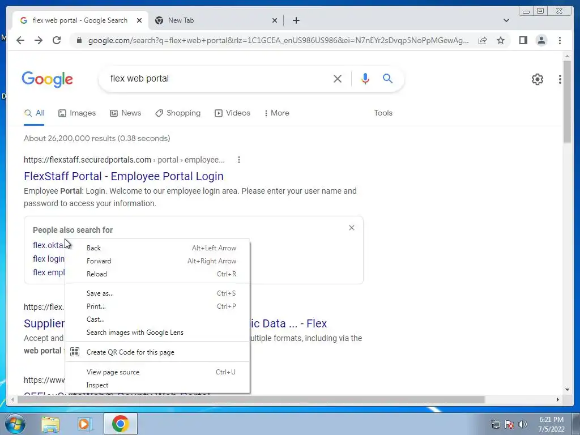
Task: Open tab search chevron
Action: tap(506, 20)
